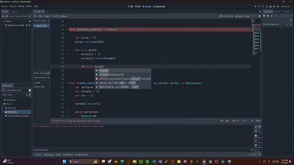The height and width of the screenshot is (165, 294).
Task: Click the stop icon in the top bar
Action: [x=263, y=6]
